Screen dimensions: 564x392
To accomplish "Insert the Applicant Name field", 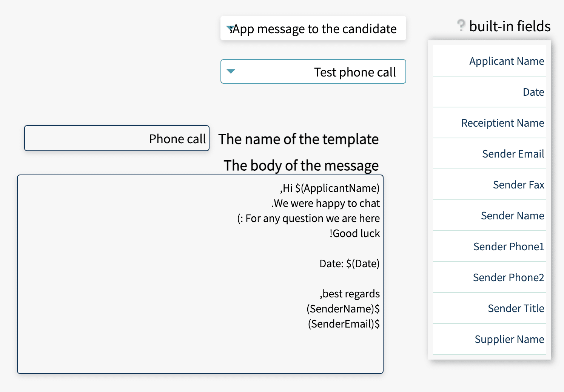I will [489, 61].
